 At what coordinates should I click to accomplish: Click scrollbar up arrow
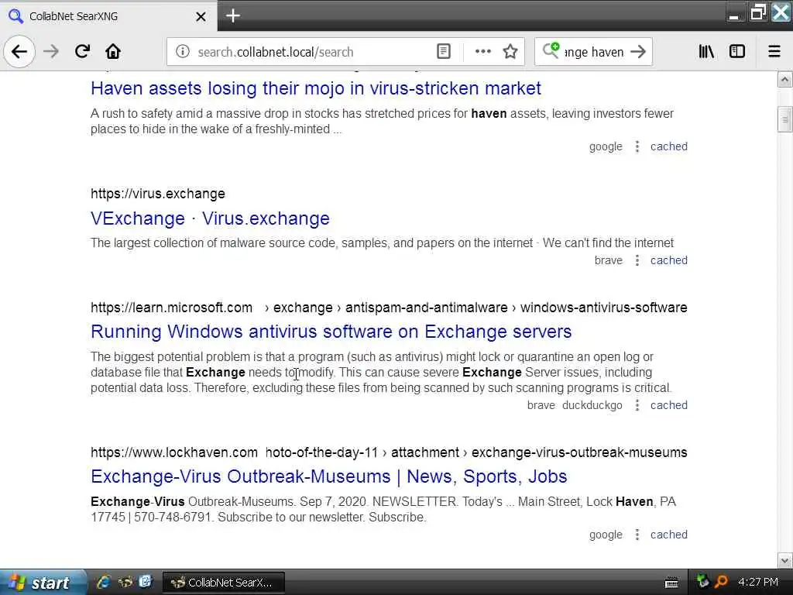pos(784,80)
